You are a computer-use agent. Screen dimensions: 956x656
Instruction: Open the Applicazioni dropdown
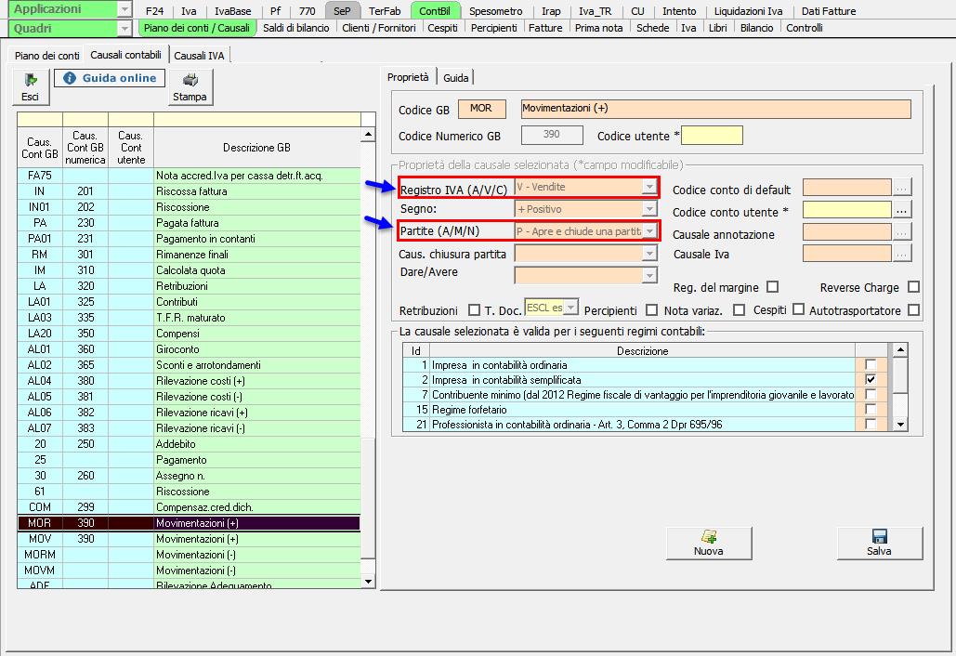click(x=124, y=9)
